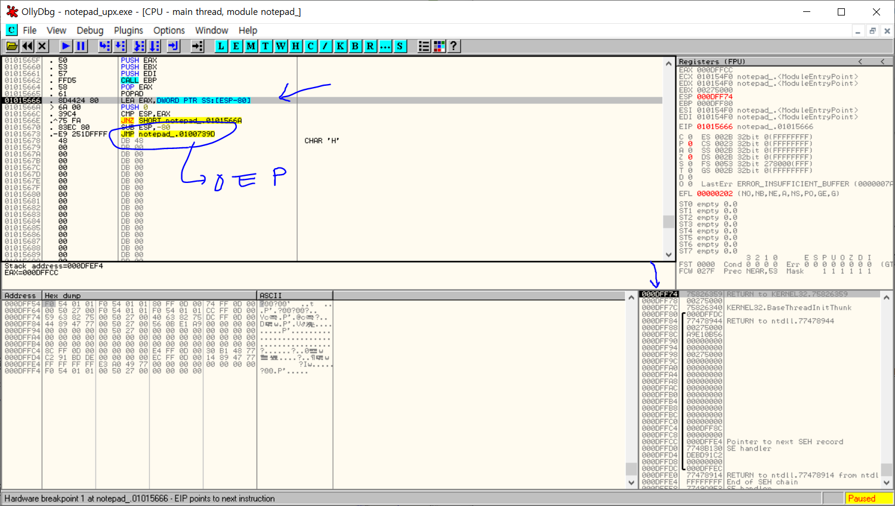Click the Step Into toolbar icon
Viewport: 895px width, 506px height.
[x=104, y=46]
